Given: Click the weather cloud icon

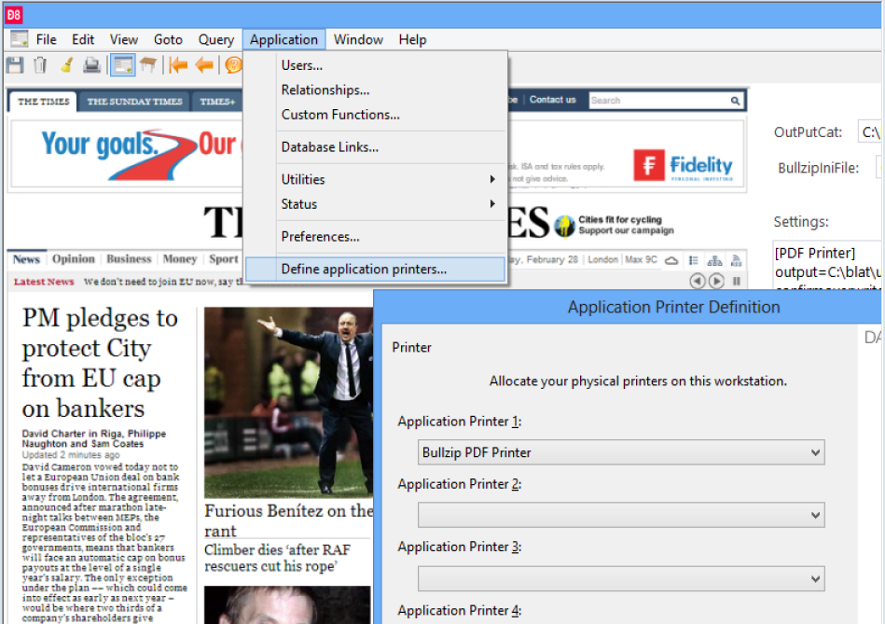Looking at the screenshot, I should pyautogui.click(x=671, y=260).
